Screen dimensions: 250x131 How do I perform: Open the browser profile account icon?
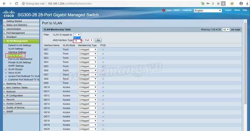pos(241,4)
